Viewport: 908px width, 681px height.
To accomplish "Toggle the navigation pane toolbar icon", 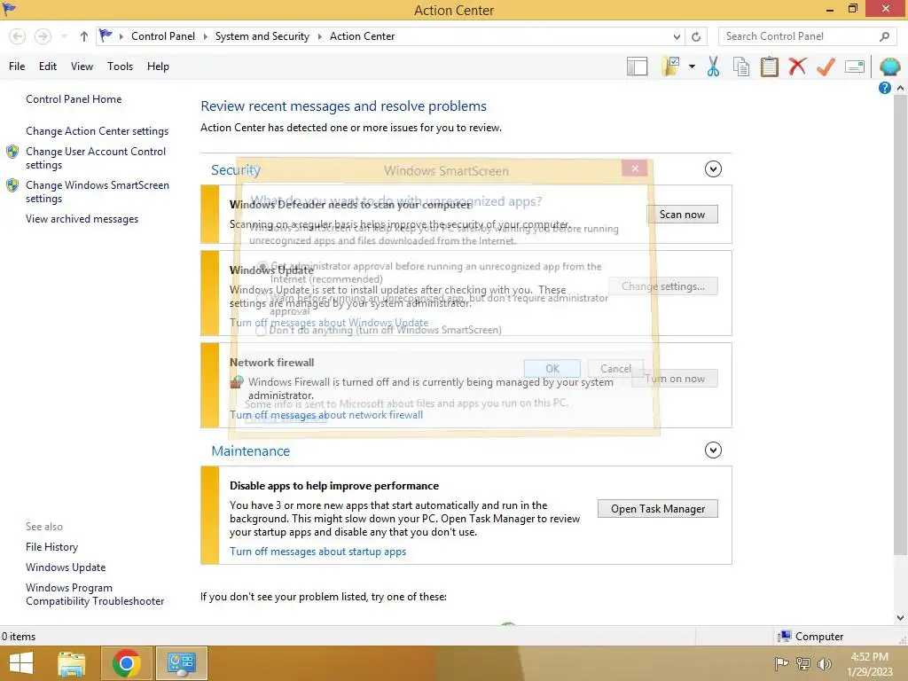I will [x=637, y=67].
